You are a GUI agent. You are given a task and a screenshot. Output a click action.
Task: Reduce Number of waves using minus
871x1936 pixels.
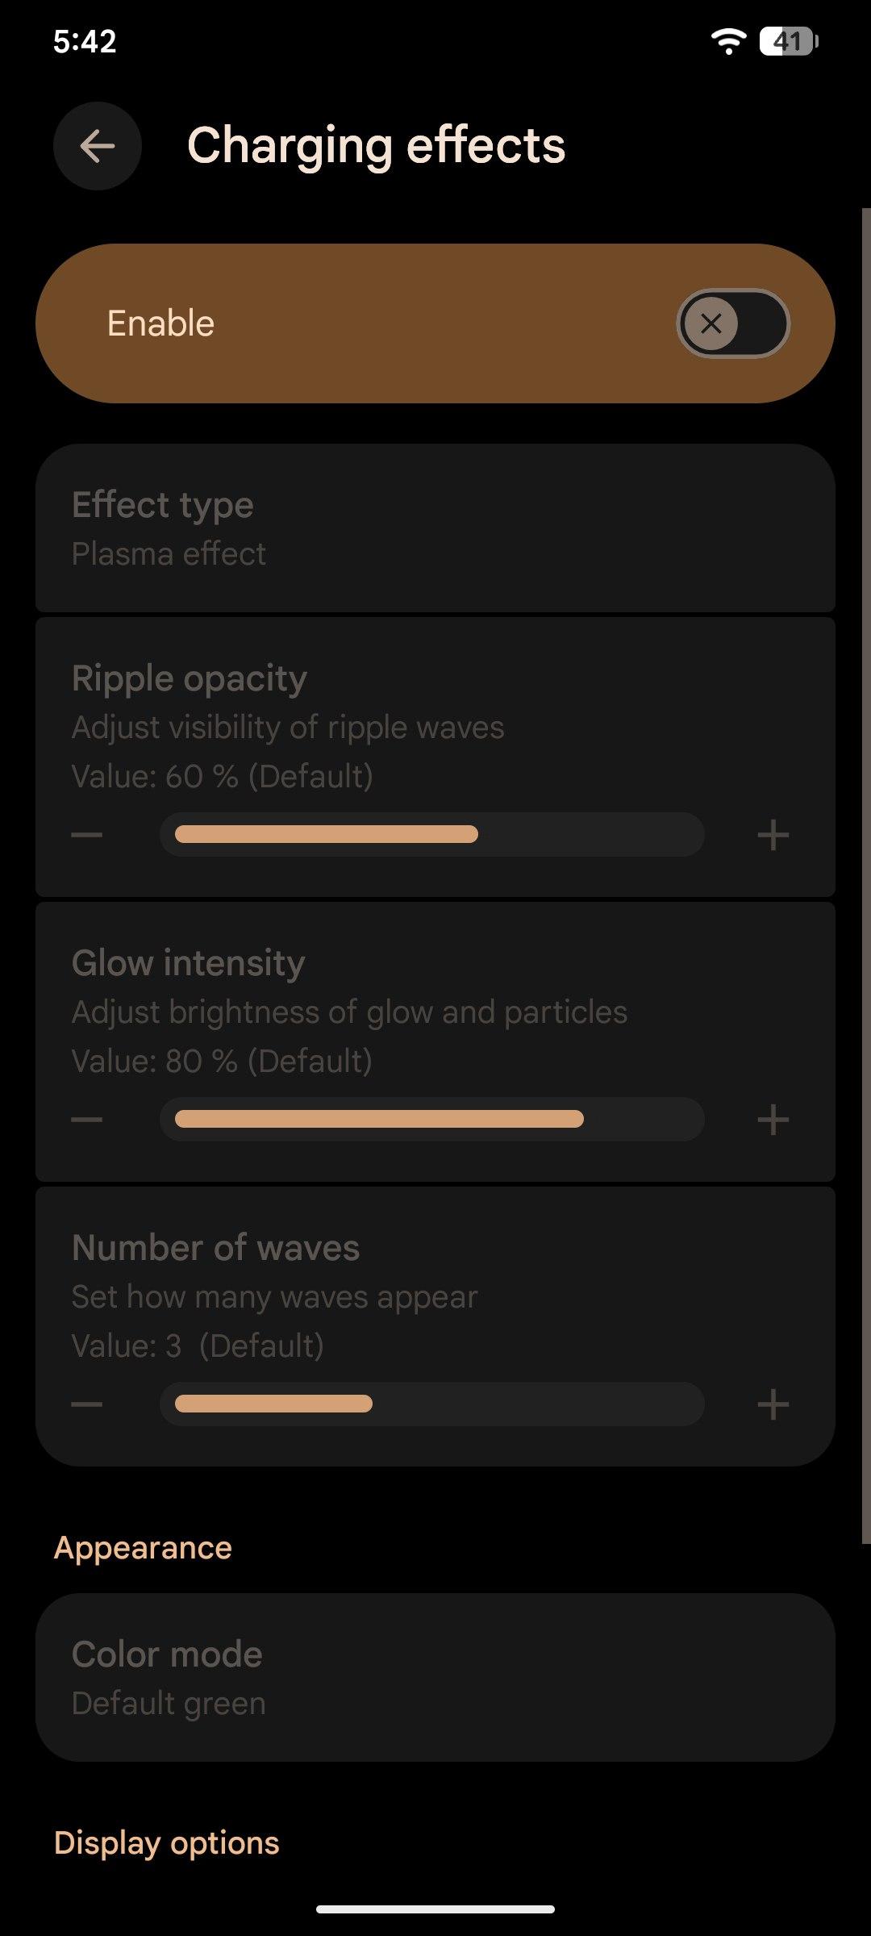click(87, 1404)
